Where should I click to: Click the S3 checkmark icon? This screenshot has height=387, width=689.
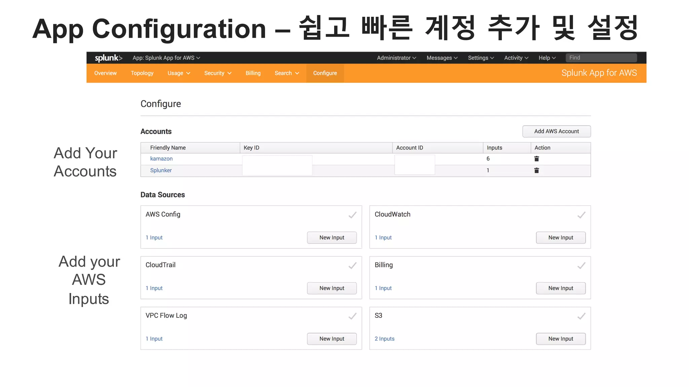(581, 316)
